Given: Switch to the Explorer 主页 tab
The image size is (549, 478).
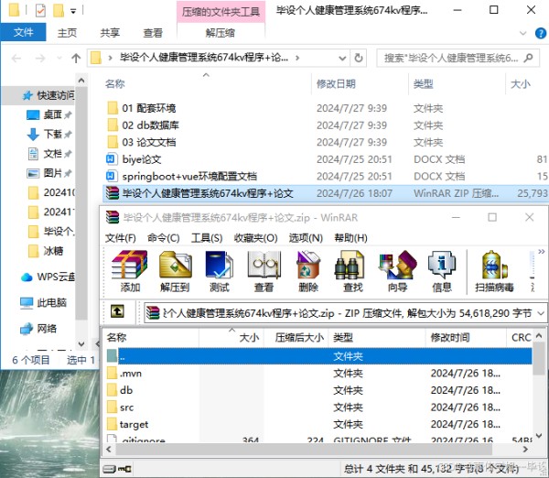Looking at the screenshot, I should [67, 33].
